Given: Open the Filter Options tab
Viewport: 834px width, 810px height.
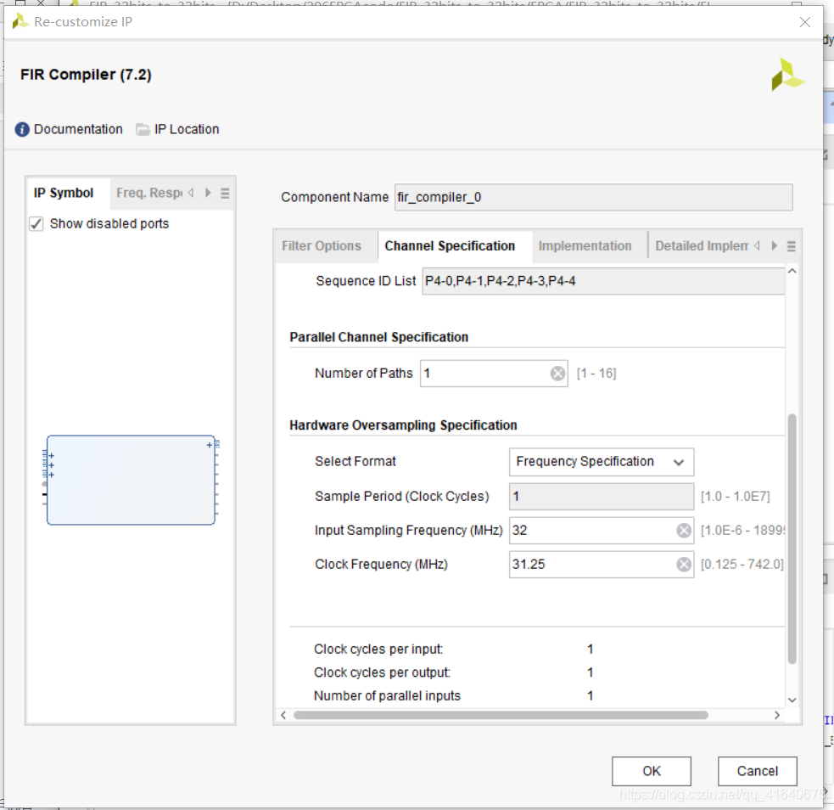Looking at the screenshot, I should pos(322,246).
